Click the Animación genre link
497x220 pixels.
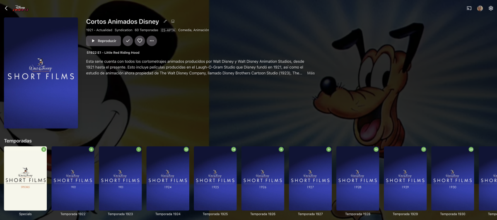click(x=201, y=30)
